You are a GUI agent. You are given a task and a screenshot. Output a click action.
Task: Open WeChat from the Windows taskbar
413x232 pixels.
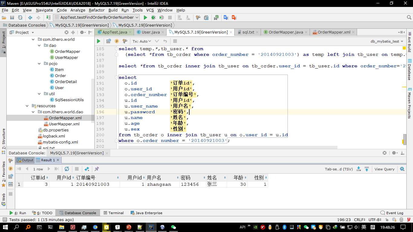tap(173, 227)
